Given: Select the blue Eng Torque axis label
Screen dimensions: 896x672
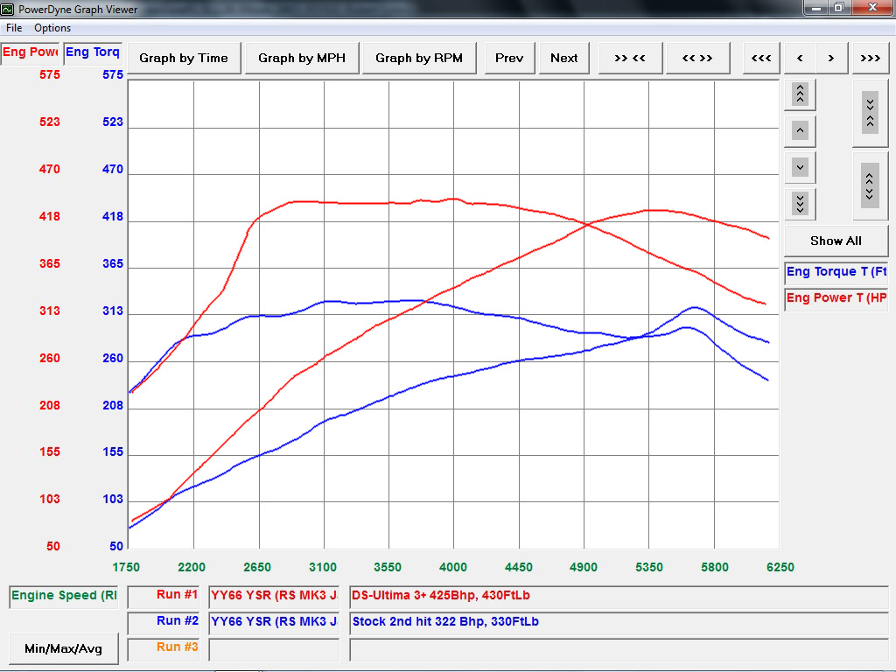Looking at the screenshot, I should point(93,52).
